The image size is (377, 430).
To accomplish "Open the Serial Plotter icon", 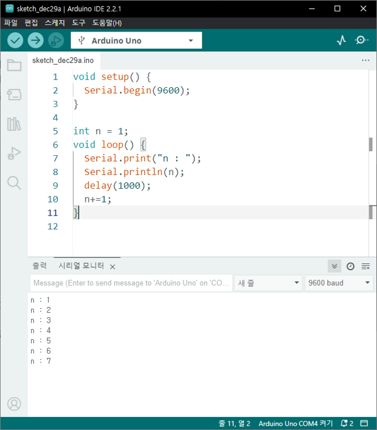I will click(x=341, y=41).
